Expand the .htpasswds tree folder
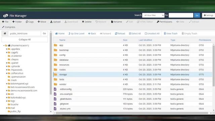The width and height of the screenshot is (215, 121). 7,70
